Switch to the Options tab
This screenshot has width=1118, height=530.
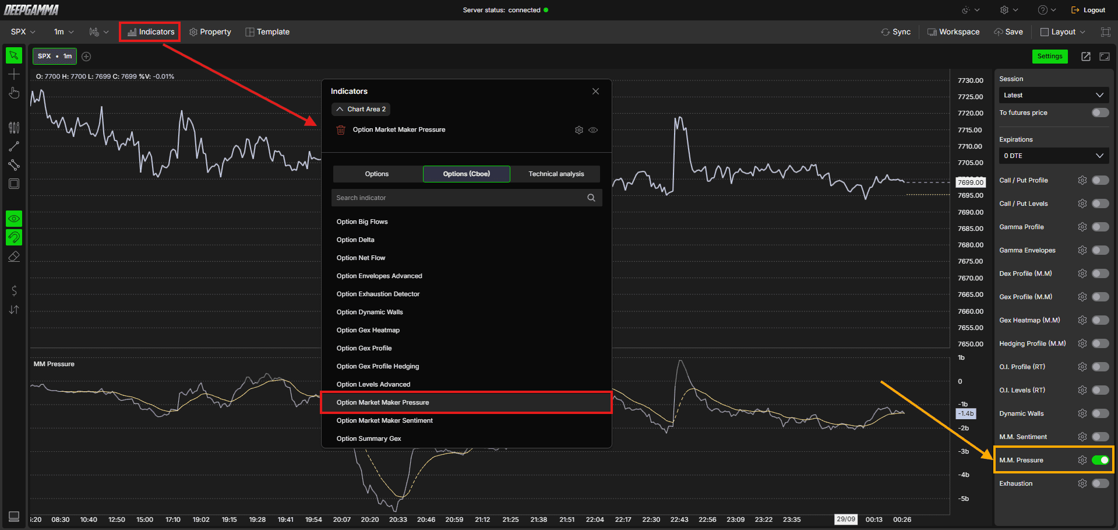[377, 174]
